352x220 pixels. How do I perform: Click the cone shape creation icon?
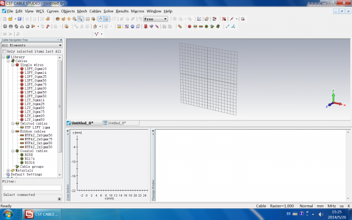(22, 26)
